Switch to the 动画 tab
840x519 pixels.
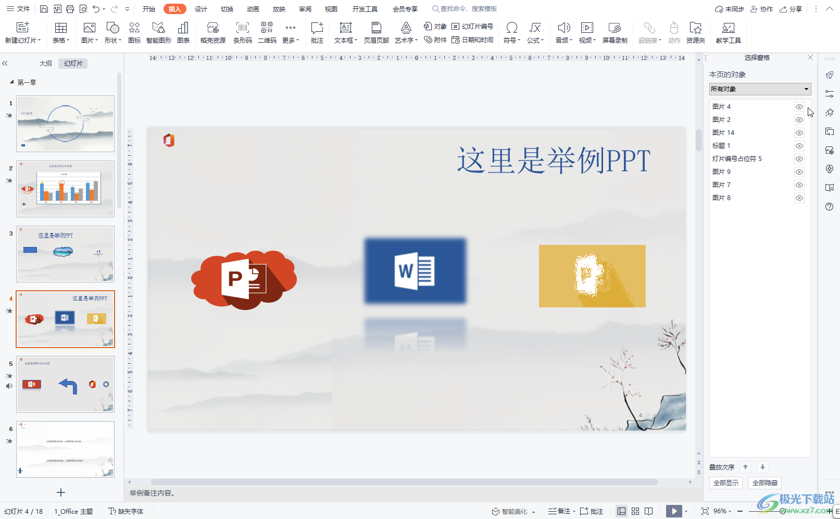[x=253, y=9]
